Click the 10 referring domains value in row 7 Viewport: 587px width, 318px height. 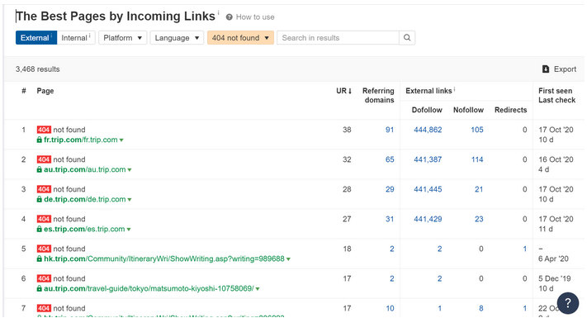(390, 308)
